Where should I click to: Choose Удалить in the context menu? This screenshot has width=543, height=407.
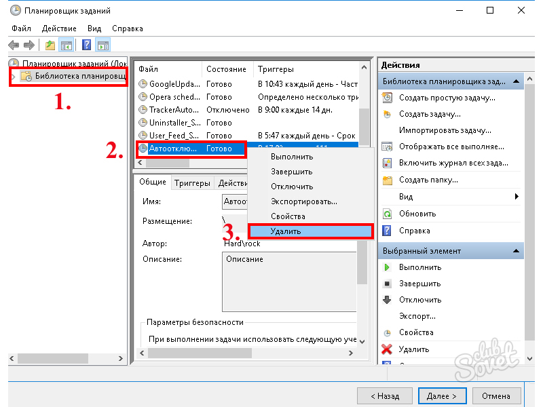[x=310, y=231]
